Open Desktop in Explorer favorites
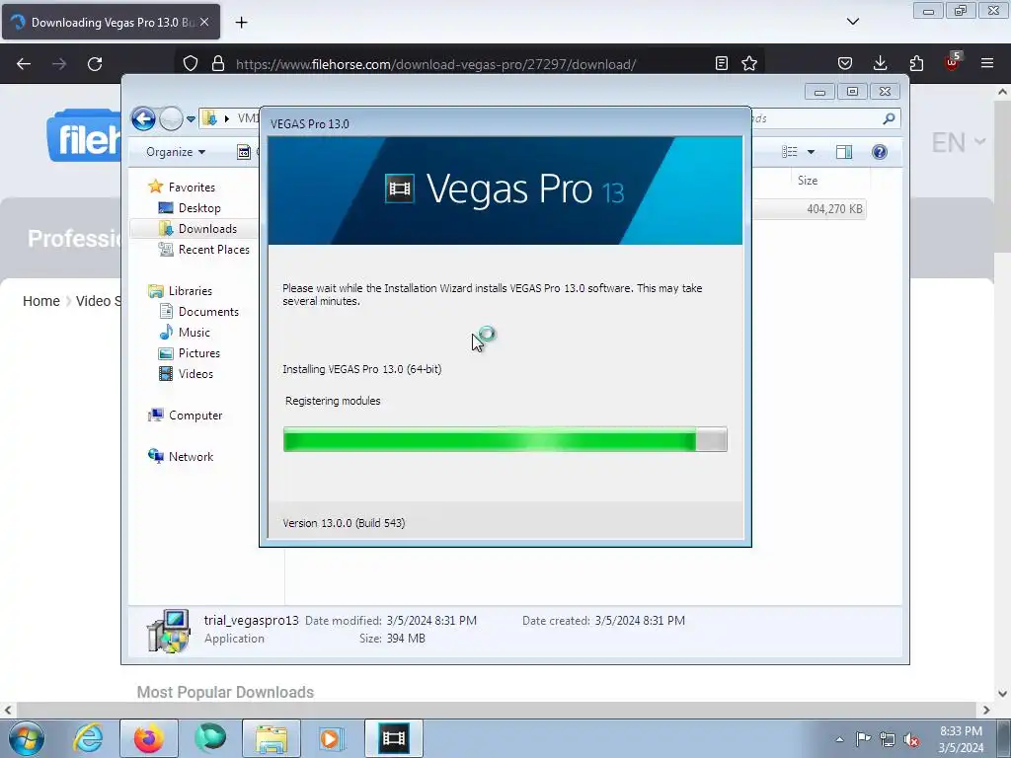Image resolution: width=1011 pixels, height=758 pixels. tap(199, 208)
